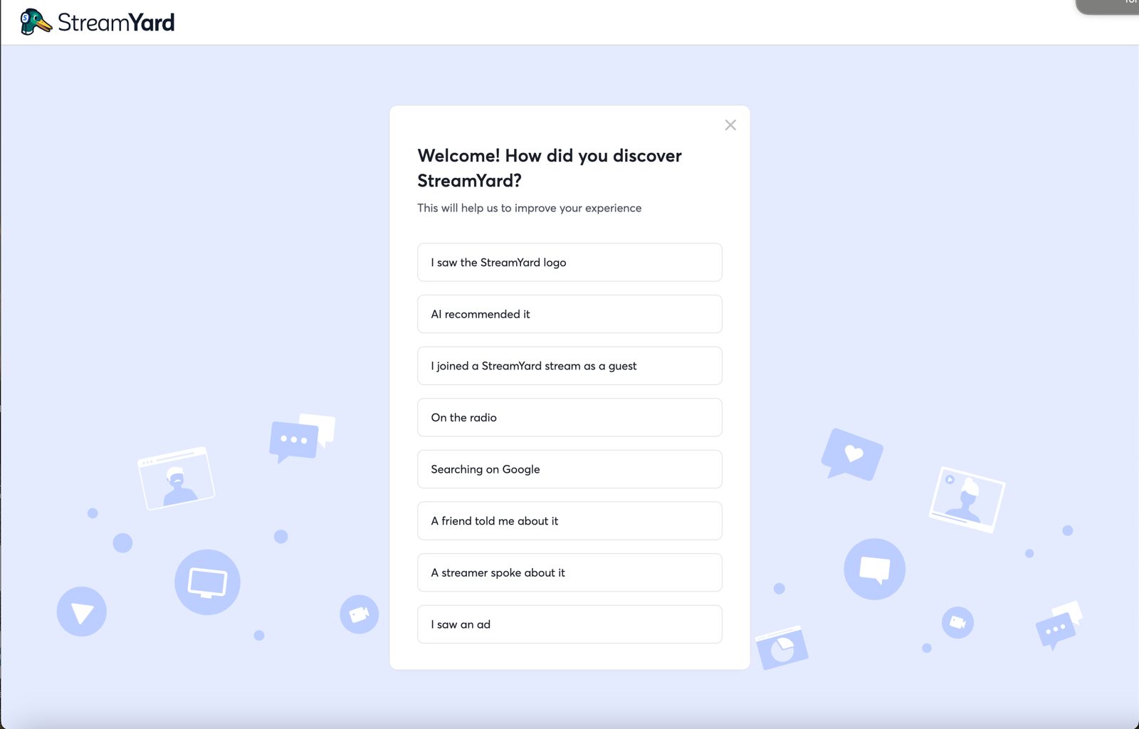This screenshot has height=729, width=1139.
Task: Pick "I joined a StreamYard stream as a guest"
Action: coord(569,366)
